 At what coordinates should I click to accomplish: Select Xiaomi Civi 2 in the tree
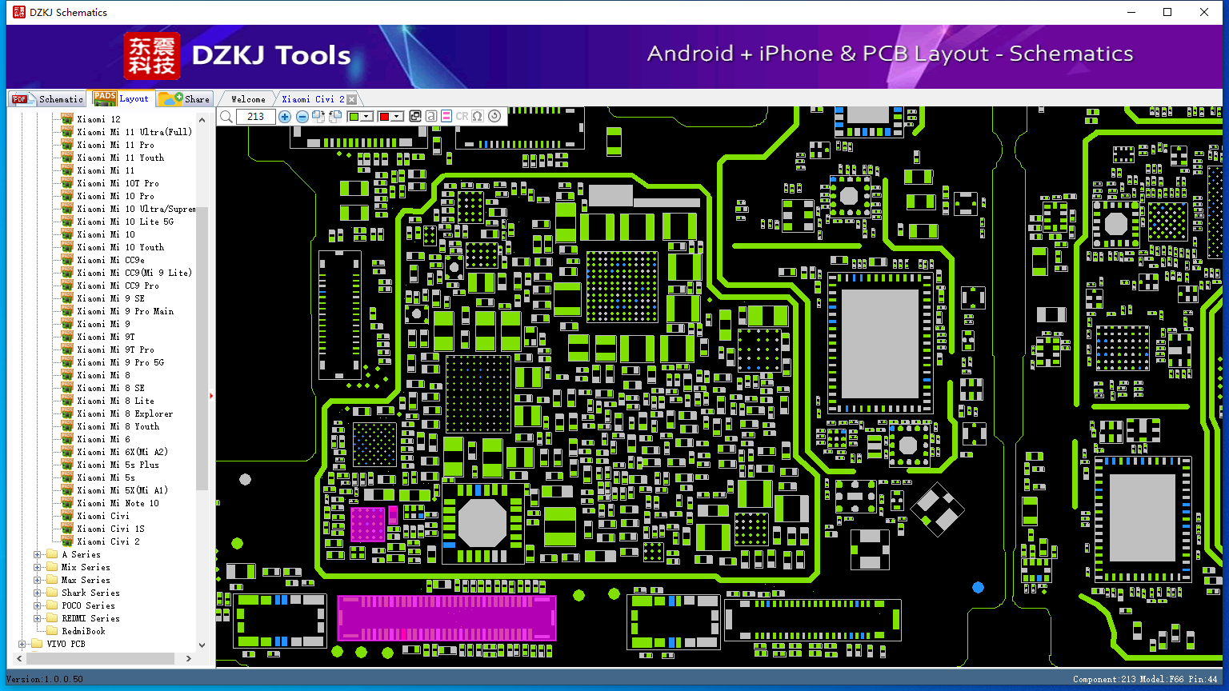(x=108, y=541)
